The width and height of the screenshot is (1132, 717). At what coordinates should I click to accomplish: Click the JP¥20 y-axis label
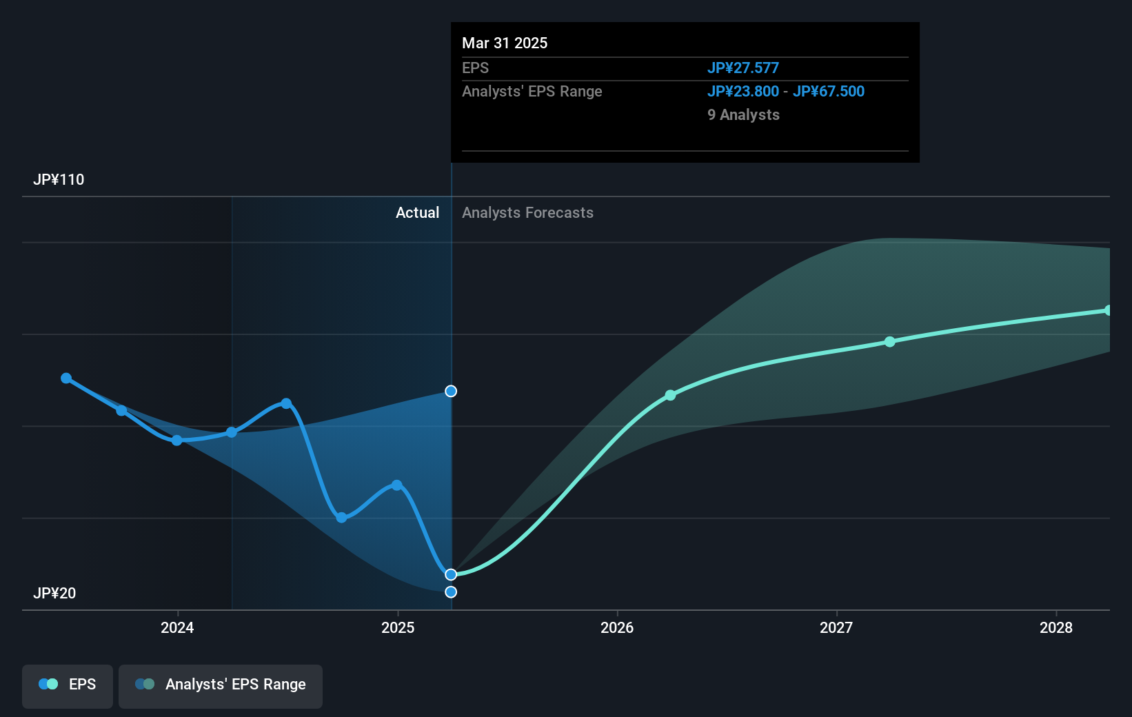54,594
